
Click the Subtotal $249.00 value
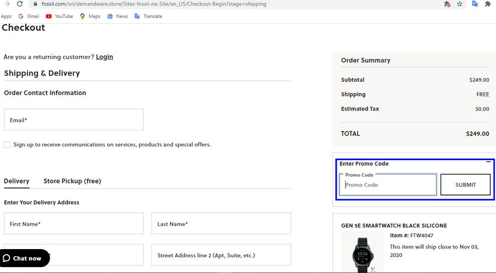(x=479, y=80)
